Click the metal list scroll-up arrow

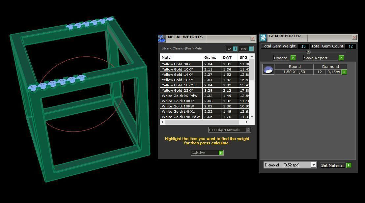click(252, 57)
